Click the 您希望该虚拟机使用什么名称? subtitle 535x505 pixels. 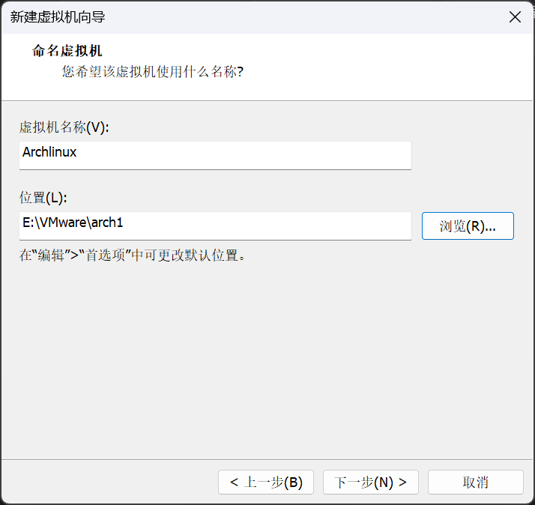tap(153, 72)
